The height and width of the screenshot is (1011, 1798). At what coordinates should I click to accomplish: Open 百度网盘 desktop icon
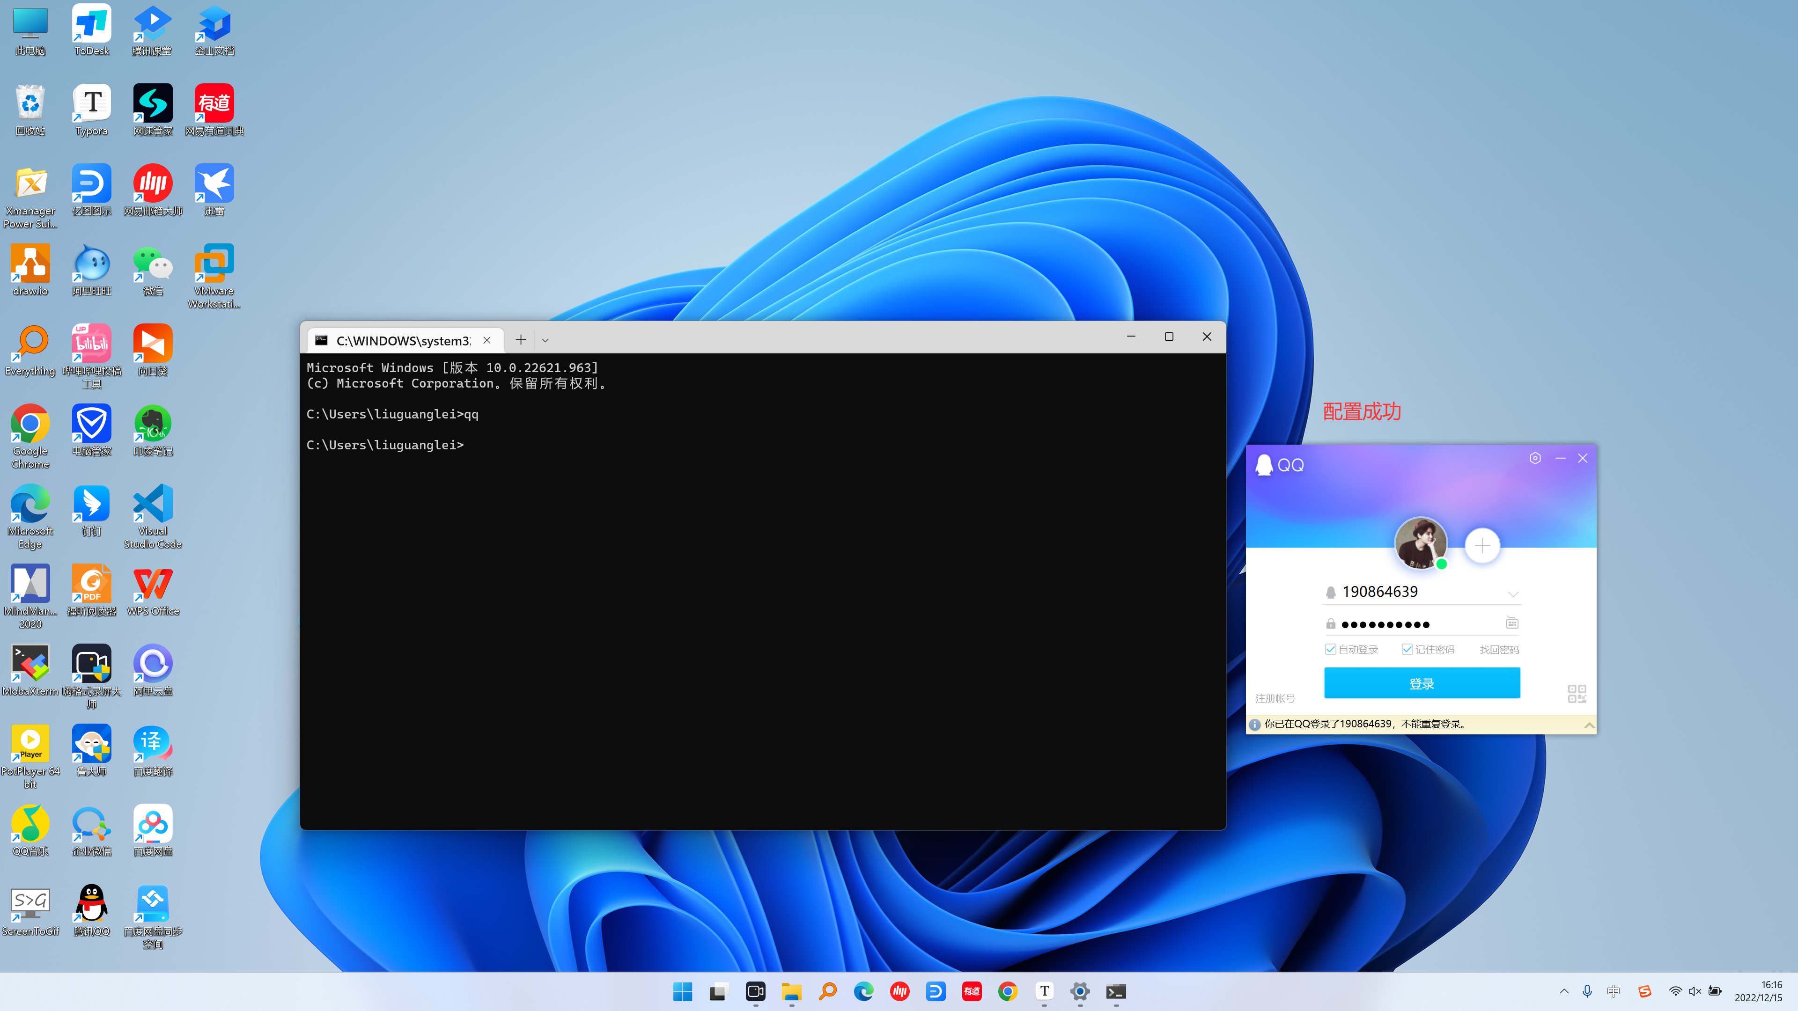[x=153, y=830]
